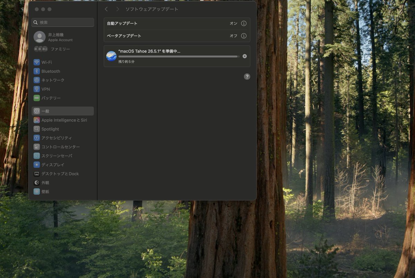Screen dimensions: 415x278
Task: Open the アクセシビリティ icon
Action: click(x=37, y=138)
